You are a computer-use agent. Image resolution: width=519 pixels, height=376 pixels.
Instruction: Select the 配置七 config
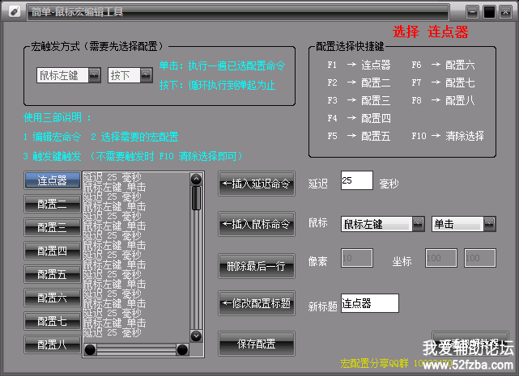click(53, 322)
